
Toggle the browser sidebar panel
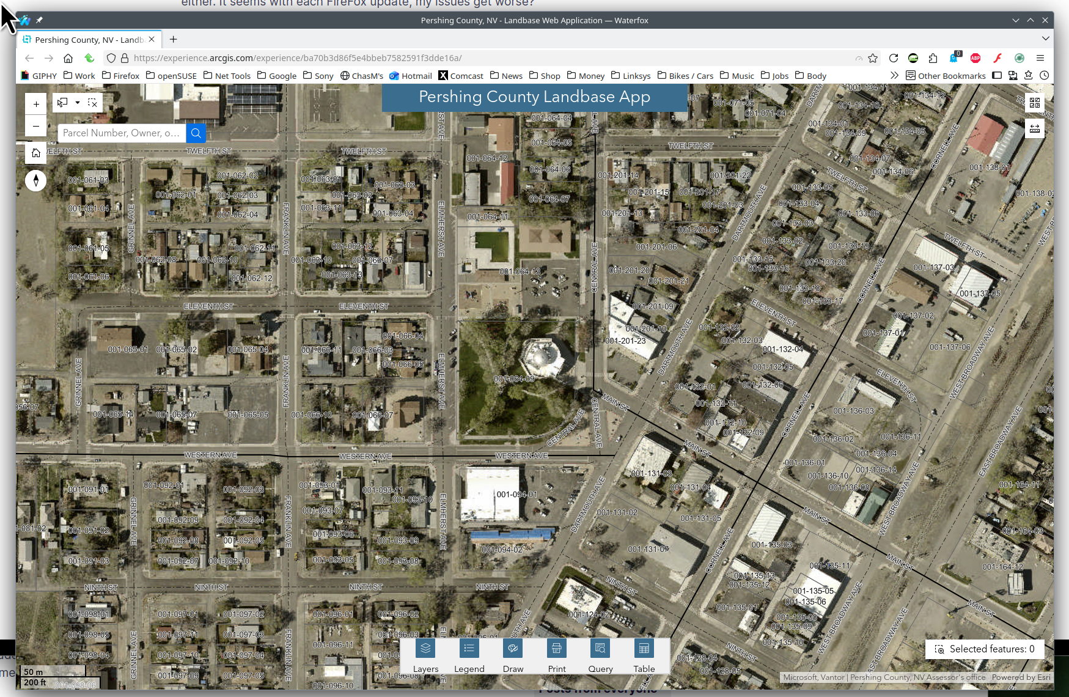coord(997,76)
